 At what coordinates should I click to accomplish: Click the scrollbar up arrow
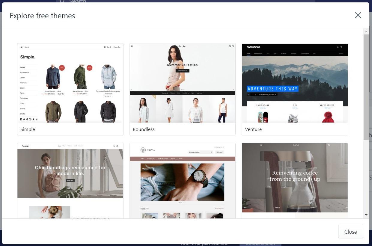pos(366,31)
